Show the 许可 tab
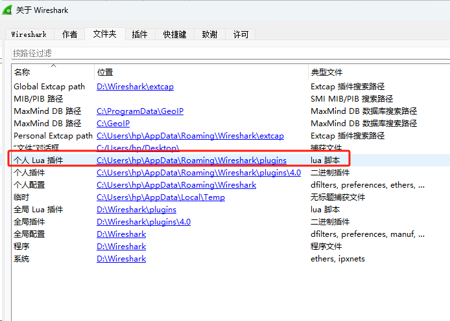The image size is (450, 321). click(241, 34)
